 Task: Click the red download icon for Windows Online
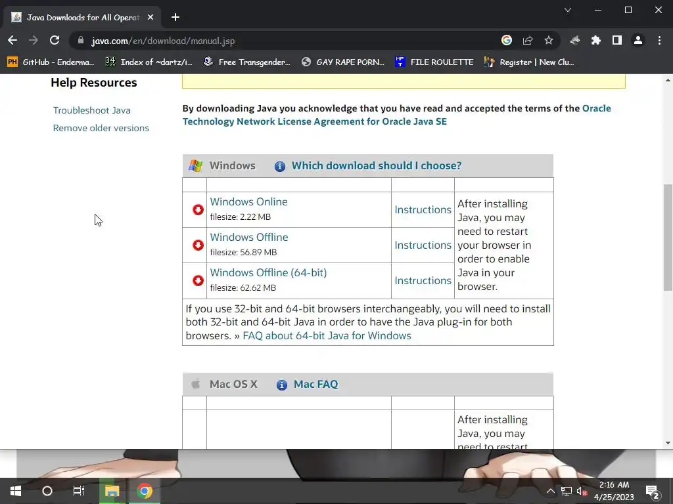tap(198, 209)
